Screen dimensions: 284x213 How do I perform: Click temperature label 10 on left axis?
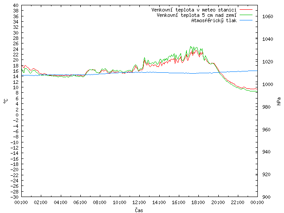coord(16,87)
